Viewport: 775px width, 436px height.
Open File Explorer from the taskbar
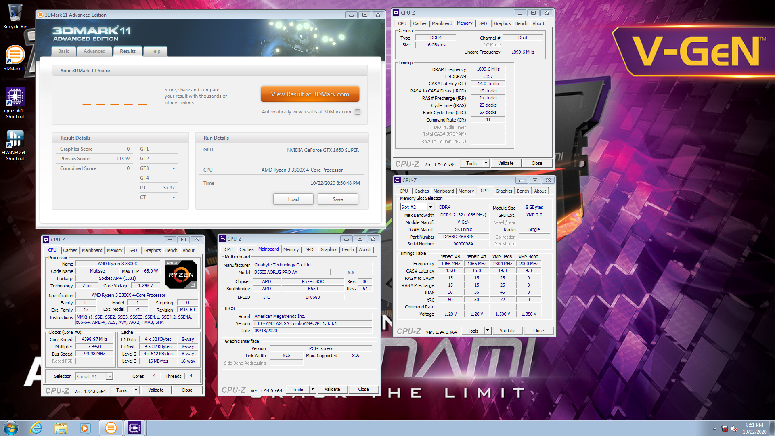[61, 428]
